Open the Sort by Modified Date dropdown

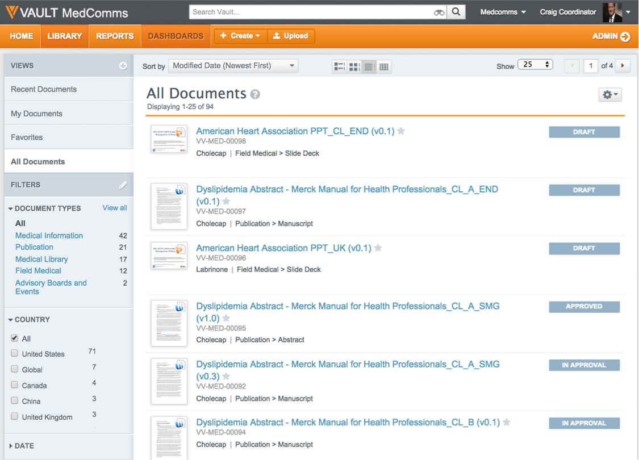233,66
